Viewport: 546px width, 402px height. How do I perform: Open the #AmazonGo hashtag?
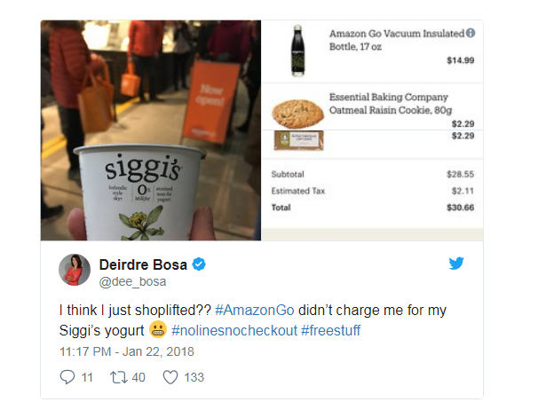pyautogui.click(x=255, y=310)
